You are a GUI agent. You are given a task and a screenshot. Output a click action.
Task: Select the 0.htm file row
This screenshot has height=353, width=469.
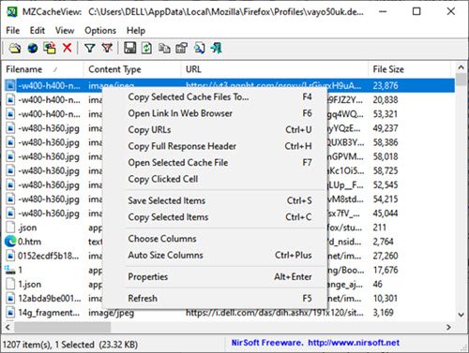point(29,242)
